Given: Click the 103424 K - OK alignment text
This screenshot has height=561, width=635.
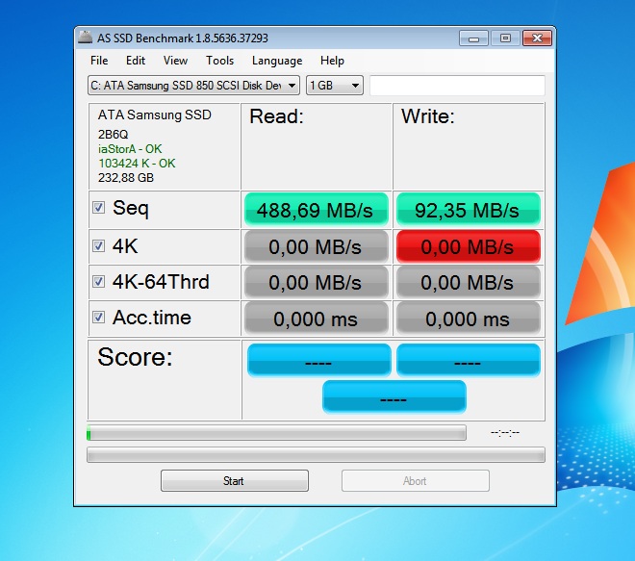Looking at the screenshot, I should pyautogui.click(x=137, y=164).
